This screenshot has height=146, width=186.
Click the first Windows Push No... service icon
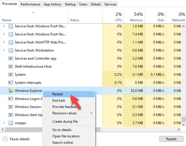tap(10, 26)
